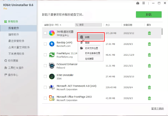Viewport: 168px width, 116px height.
Task: Open the 管理注册码 link
Action: point(157,109)
